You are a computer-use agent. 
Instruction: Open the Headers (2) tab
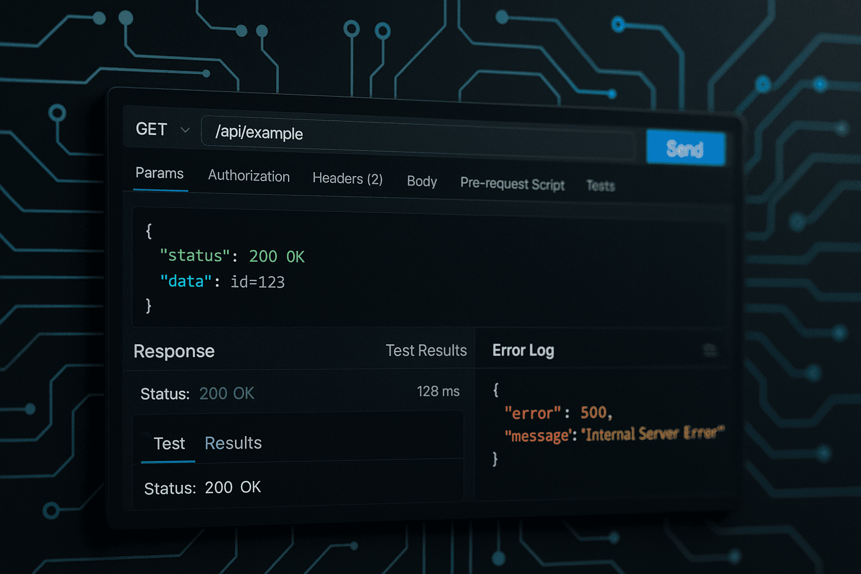coord(347,179)
